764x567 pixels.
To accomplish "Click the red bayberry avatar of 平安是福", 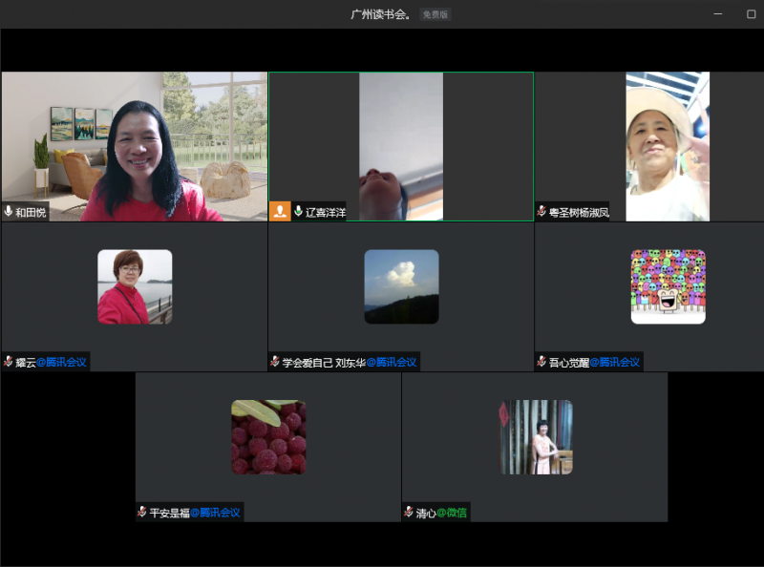I will pyautogui.click(x=268, y=437).
